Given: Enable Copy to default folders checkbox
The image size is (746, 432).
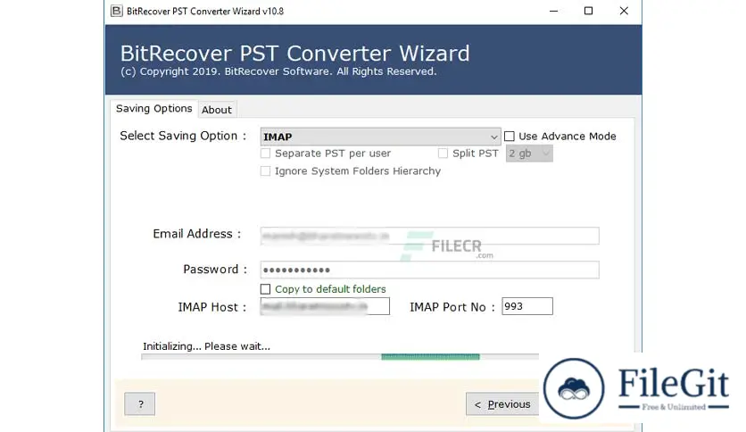Looking at the screenshot, I should pyautogui.click(x=266, y=289).
